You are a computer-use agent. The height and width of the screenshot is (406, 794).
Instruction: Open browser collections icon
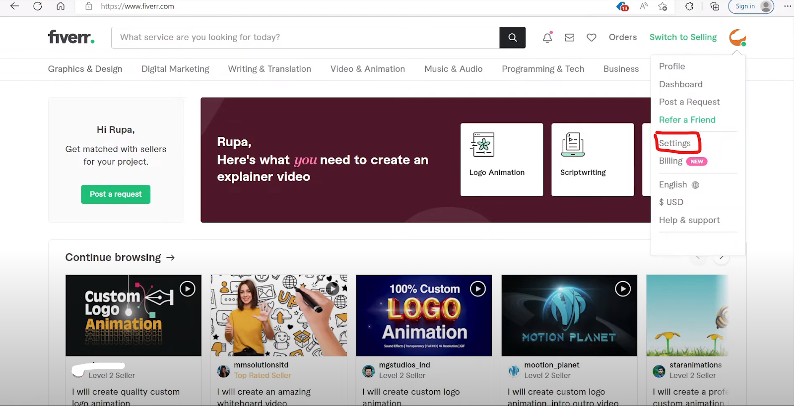(x=715, y=6)
